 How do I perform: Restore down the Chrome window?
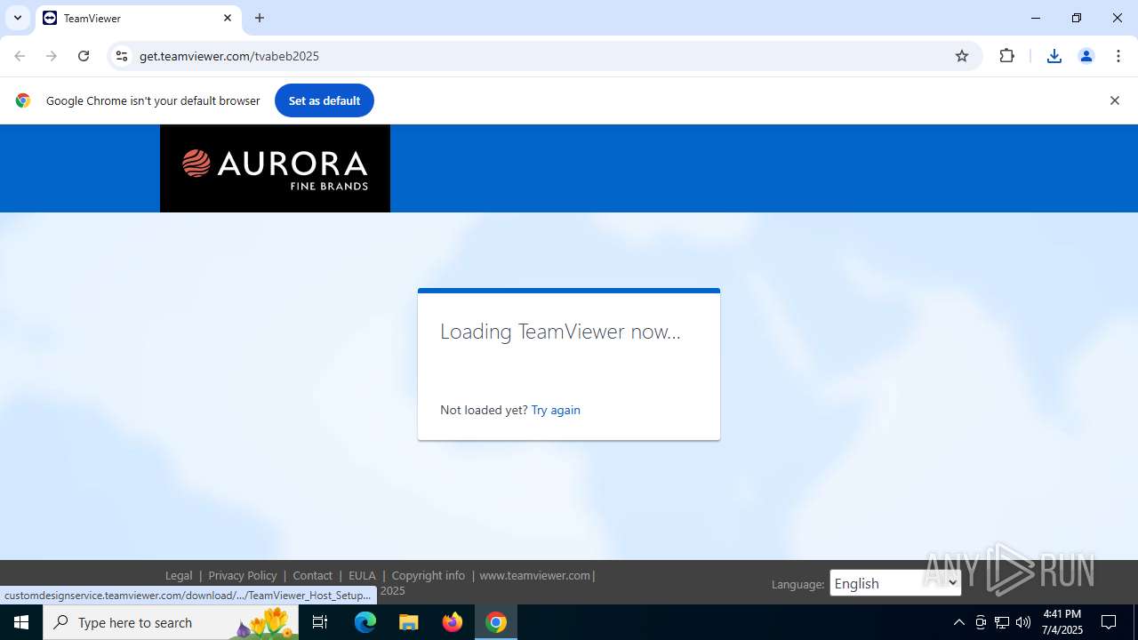click(x=1077, y=18)
